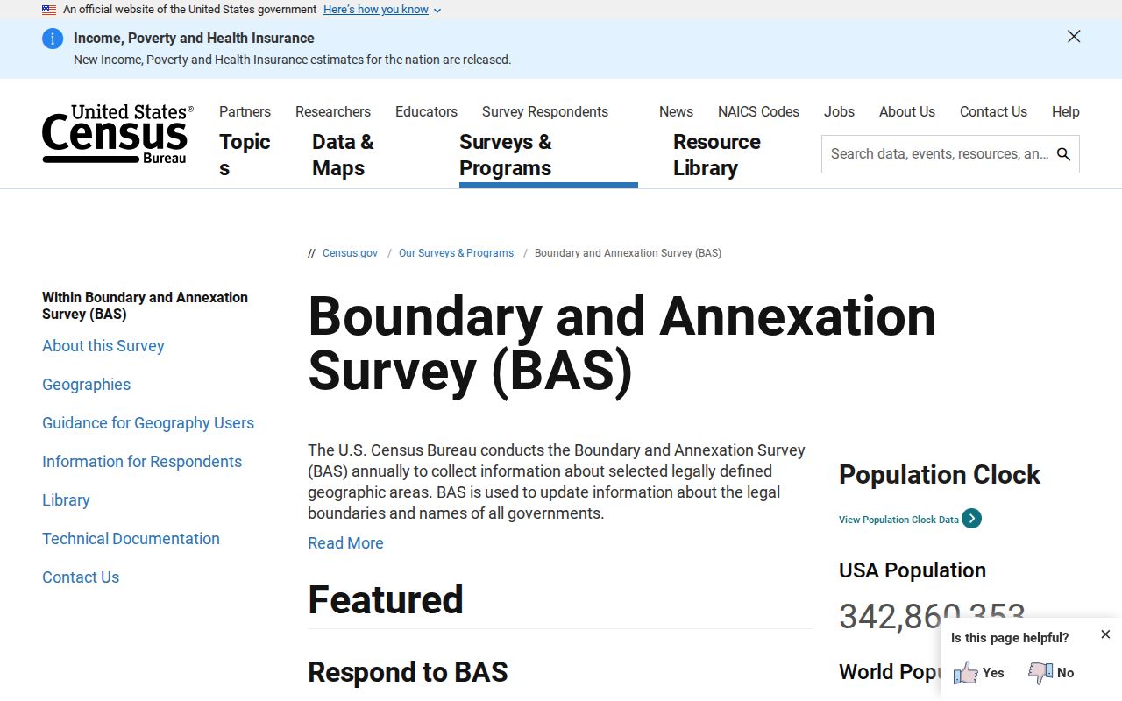Screen dimensions: 1122x701
Task: Open Contact Us in top navigation
Action: [x=993, y=111]
